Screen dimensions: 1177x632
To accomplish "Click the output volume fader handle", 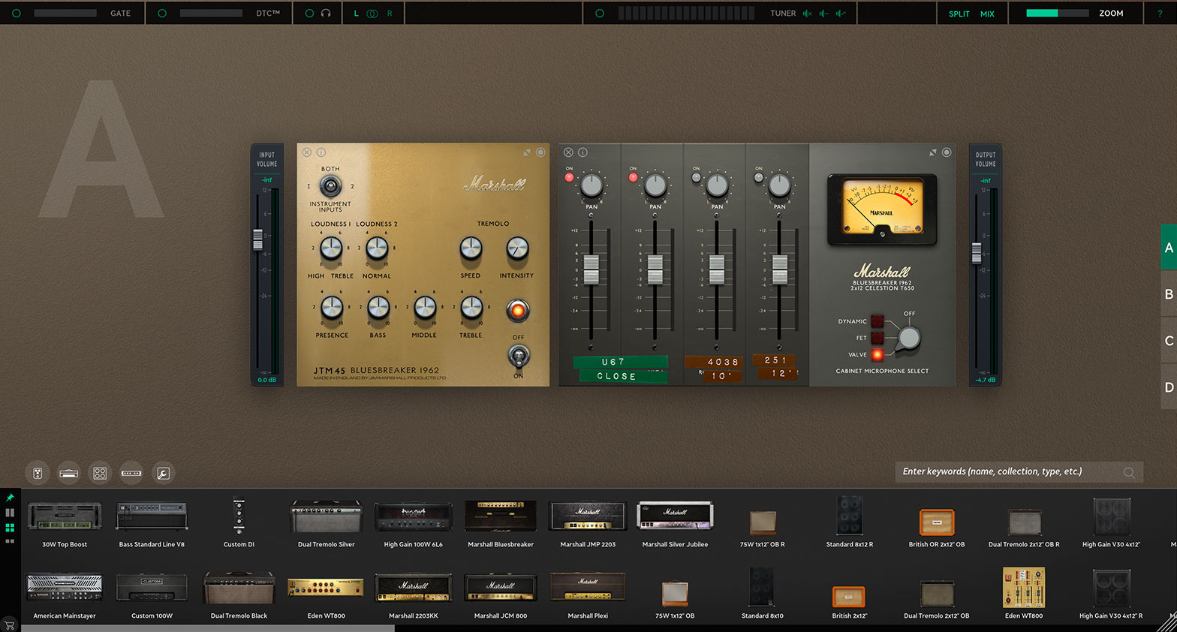I will point(977,253).
